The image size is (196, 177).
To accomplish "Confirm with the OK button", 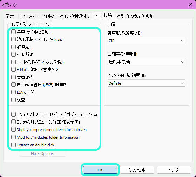I will tap(100, 170).
